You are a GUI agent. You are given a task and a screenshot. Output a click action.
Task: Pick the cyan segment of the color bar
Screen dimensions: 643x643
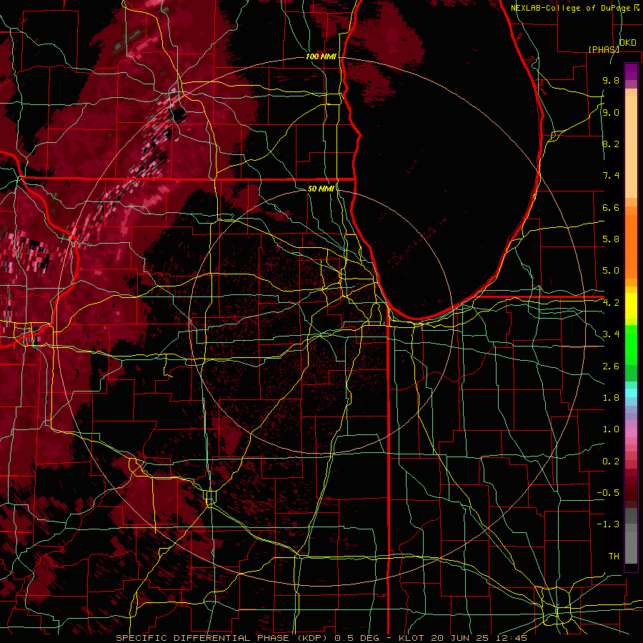pos(631,393)
